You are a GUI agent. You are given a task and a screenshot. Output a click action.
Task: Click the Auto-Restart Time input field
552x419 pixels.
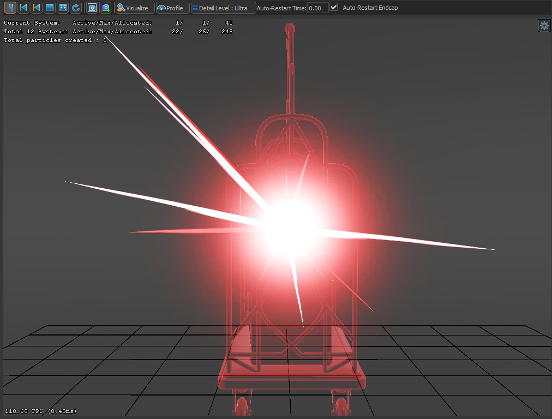tap(317, 8)
